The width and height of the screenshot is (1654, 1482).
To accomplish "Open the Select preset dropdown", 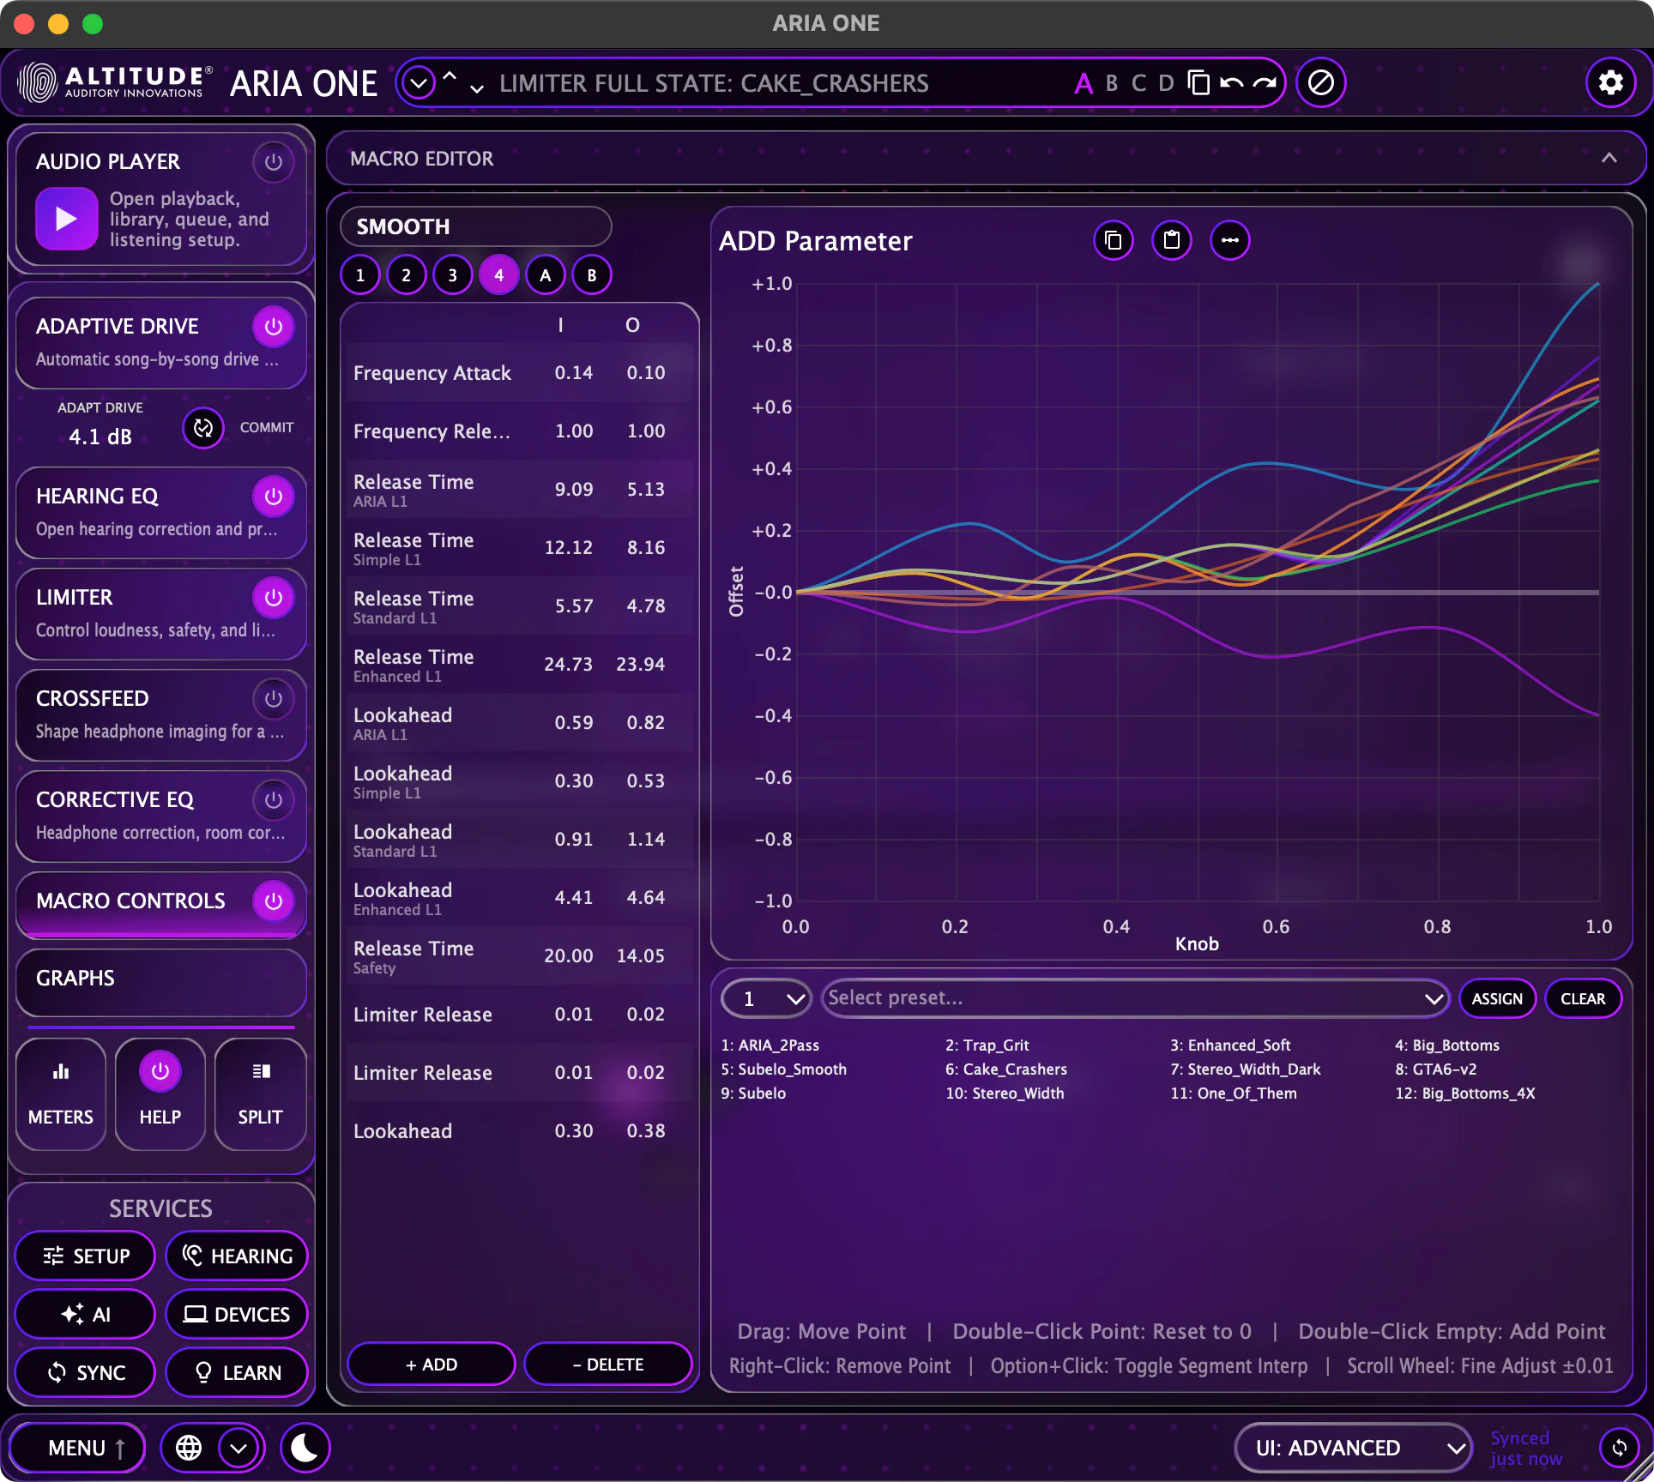I will [1135, 998].
